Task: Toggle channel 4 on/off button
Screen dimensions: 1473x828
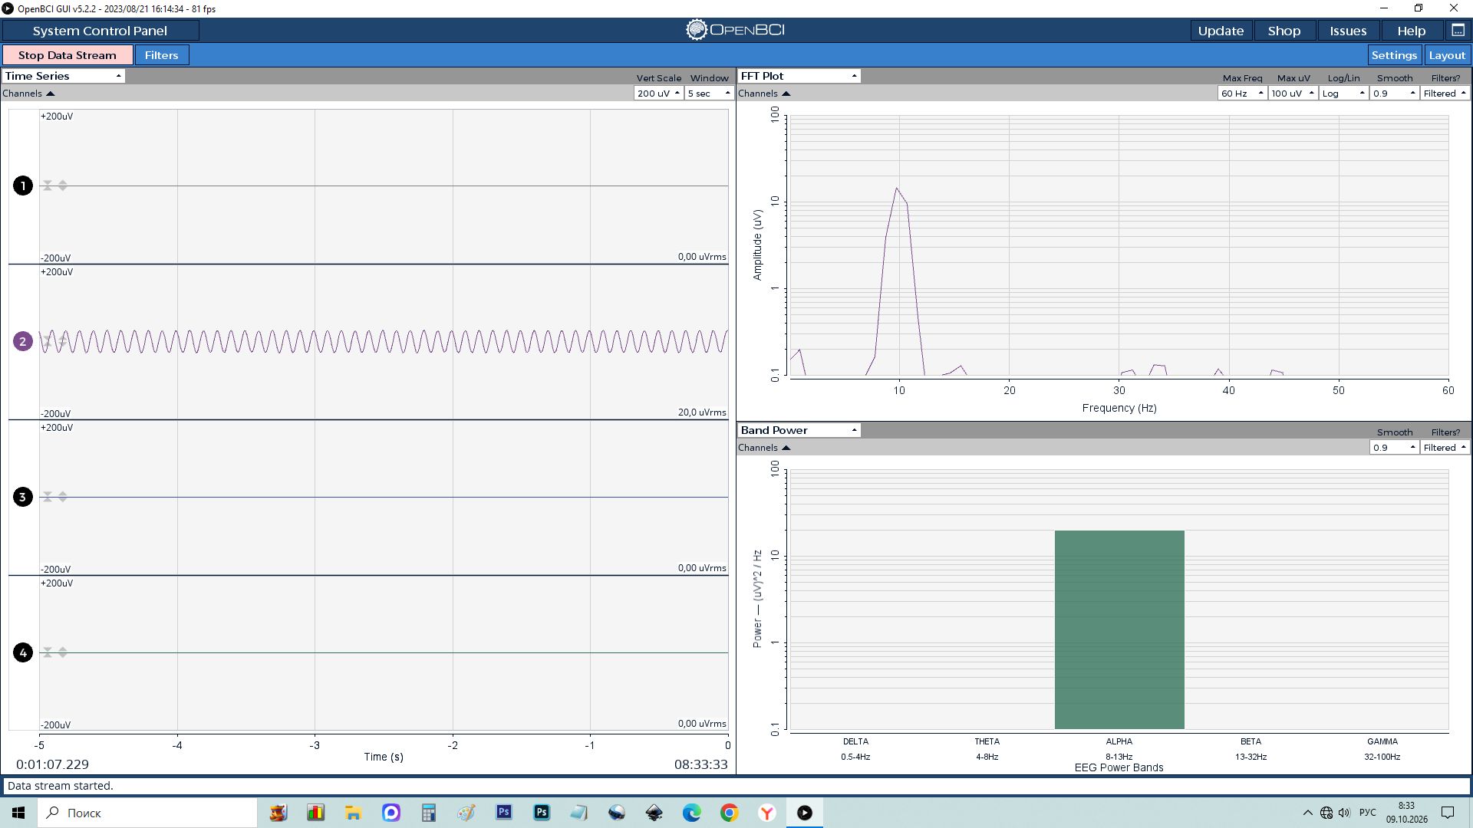Action: [23, 652]
